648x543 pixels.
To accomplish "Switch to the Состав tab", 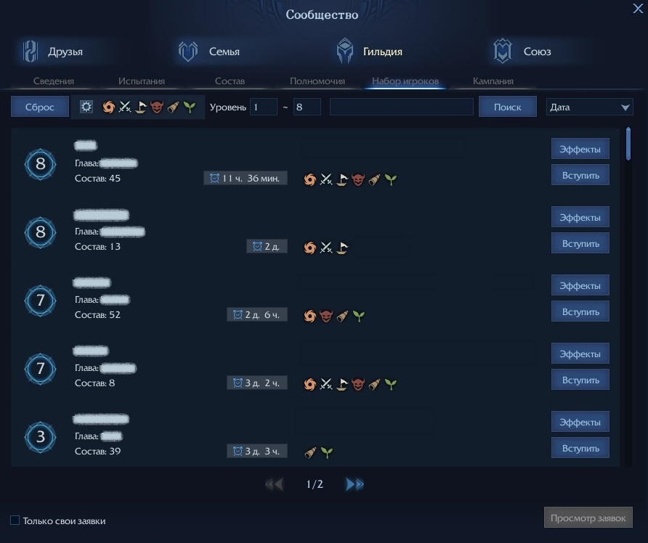I will click(230, 81).
